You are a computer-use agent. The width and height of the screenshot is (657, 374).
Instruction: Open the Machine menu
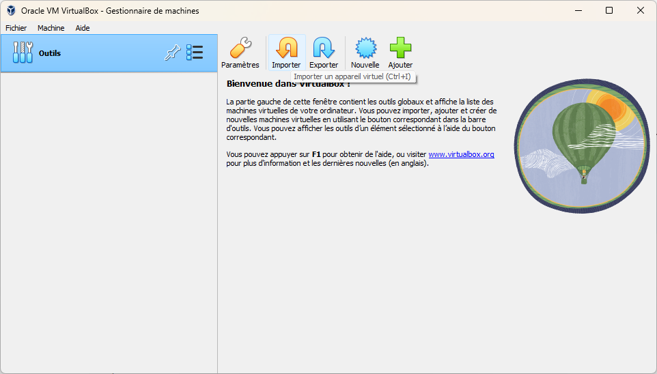pyautogui.click(x=51, y=28)
